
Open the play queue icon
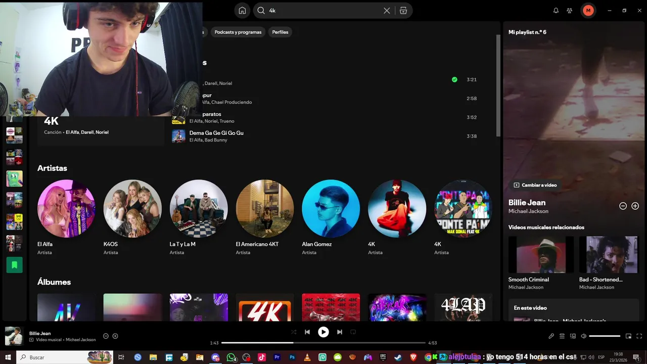(562, 336)
